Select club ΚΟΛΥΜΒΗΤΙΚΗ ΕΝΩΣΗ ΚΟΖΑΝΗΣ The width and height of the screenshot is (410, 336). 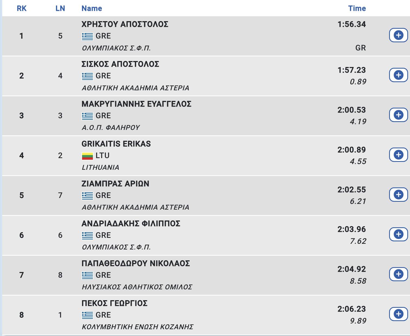138,327
